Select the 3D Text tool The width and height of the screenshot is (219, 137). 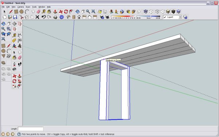(x=20, y=46)
